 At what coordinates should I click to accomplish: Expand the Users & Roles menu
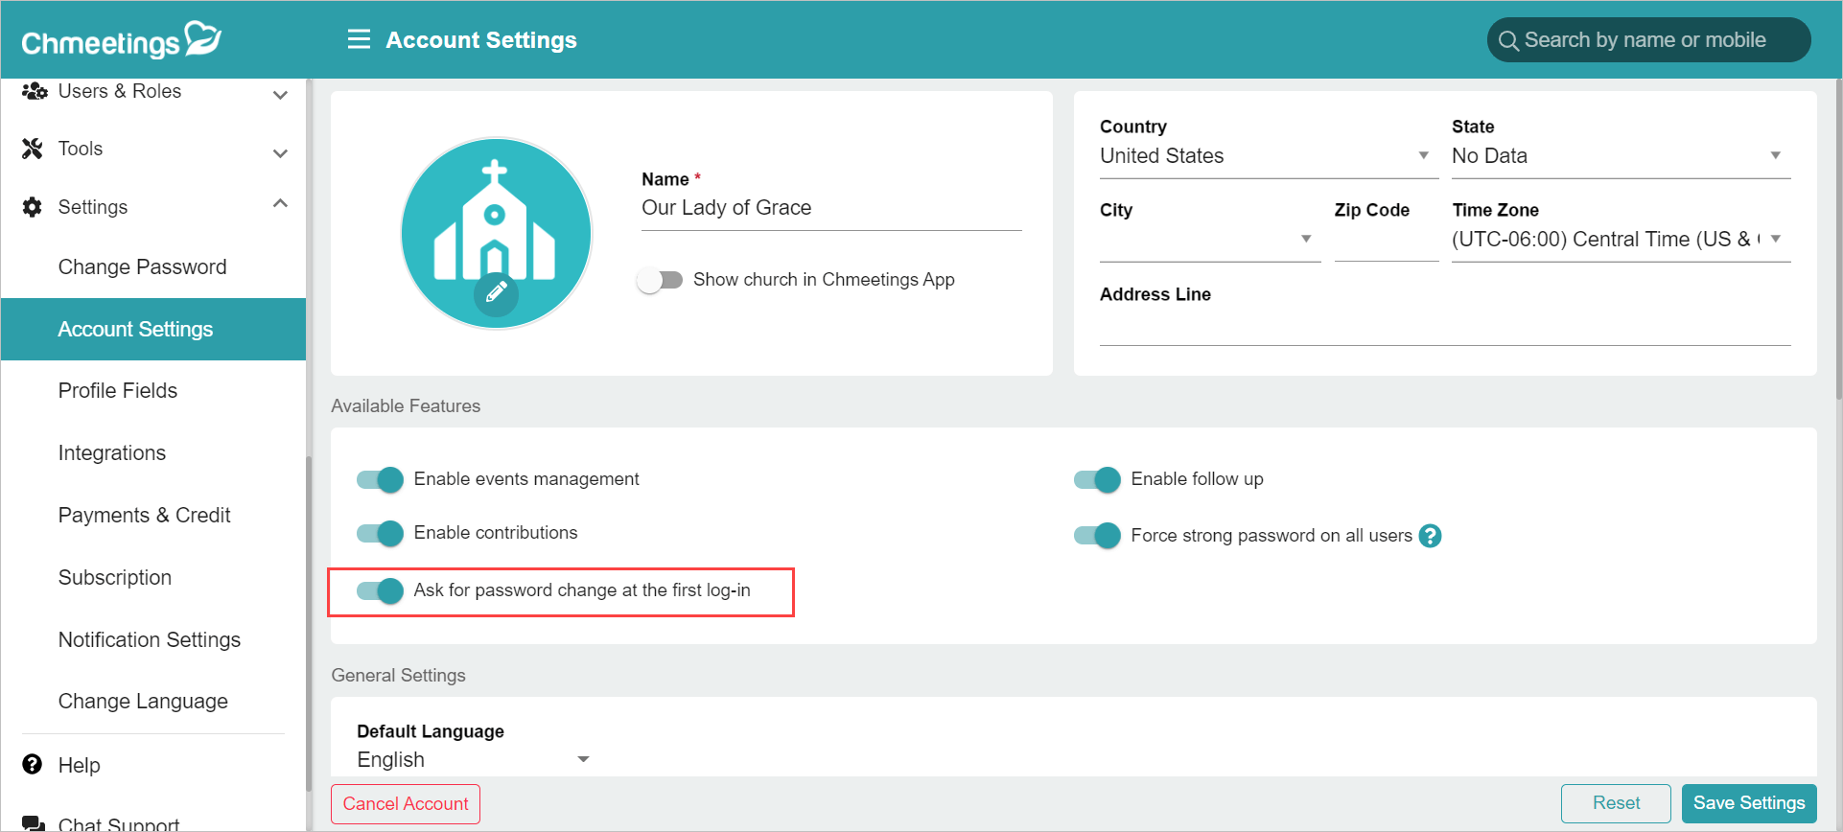pos(280,95)
